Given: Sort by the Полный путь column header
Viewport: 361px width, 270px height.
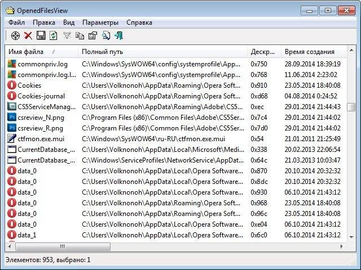Looking at the screenshot, I should pyautogui.click(x=163, y=52).
